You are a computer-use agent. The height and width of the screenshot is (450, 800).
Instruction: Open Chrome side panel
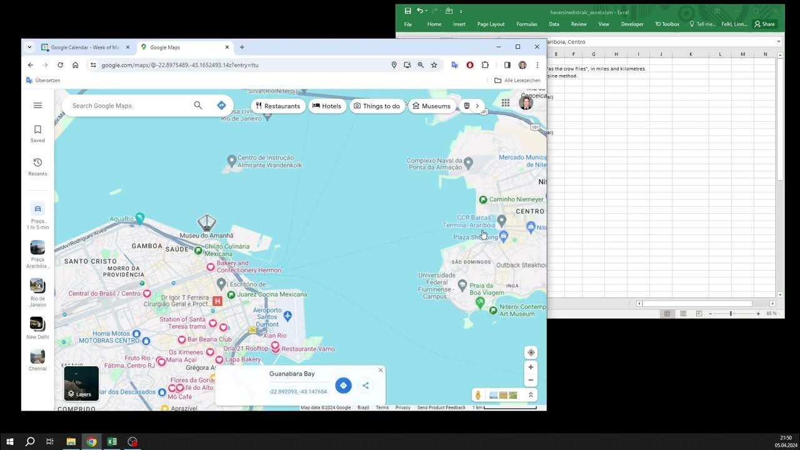pos(507,65)
